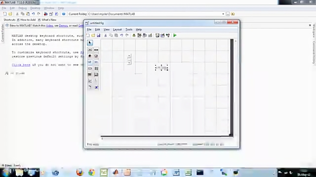Viewport: 316px width, 177px height.
Task: Open the What's New shortcut
Action: tap(47, 20)
